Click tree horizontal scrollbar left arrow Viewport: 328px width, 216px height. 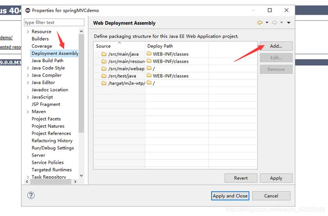(27, 182)
